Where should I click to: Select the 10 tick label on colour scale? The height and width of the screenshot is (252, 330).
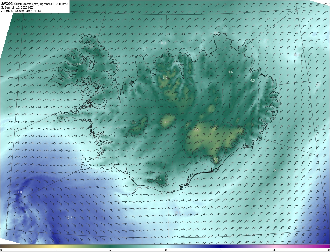click(165, 250)
